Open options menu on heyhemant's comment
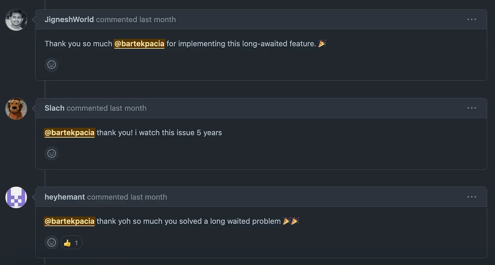495x265 pixels. tap(472, 197)
